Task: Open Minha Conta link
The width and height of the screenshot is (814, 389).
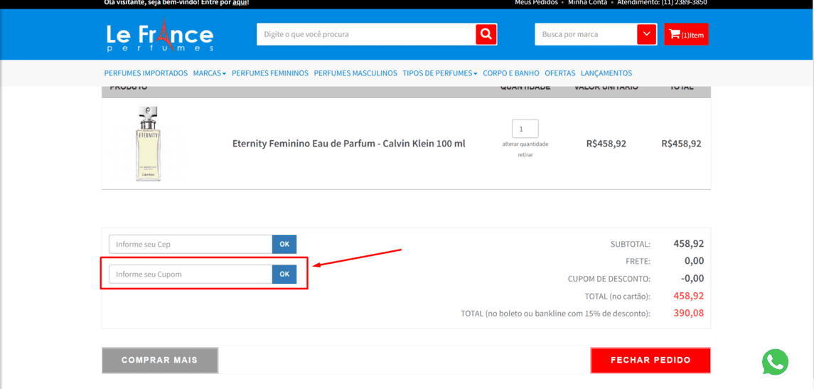Action: [589, 3]
